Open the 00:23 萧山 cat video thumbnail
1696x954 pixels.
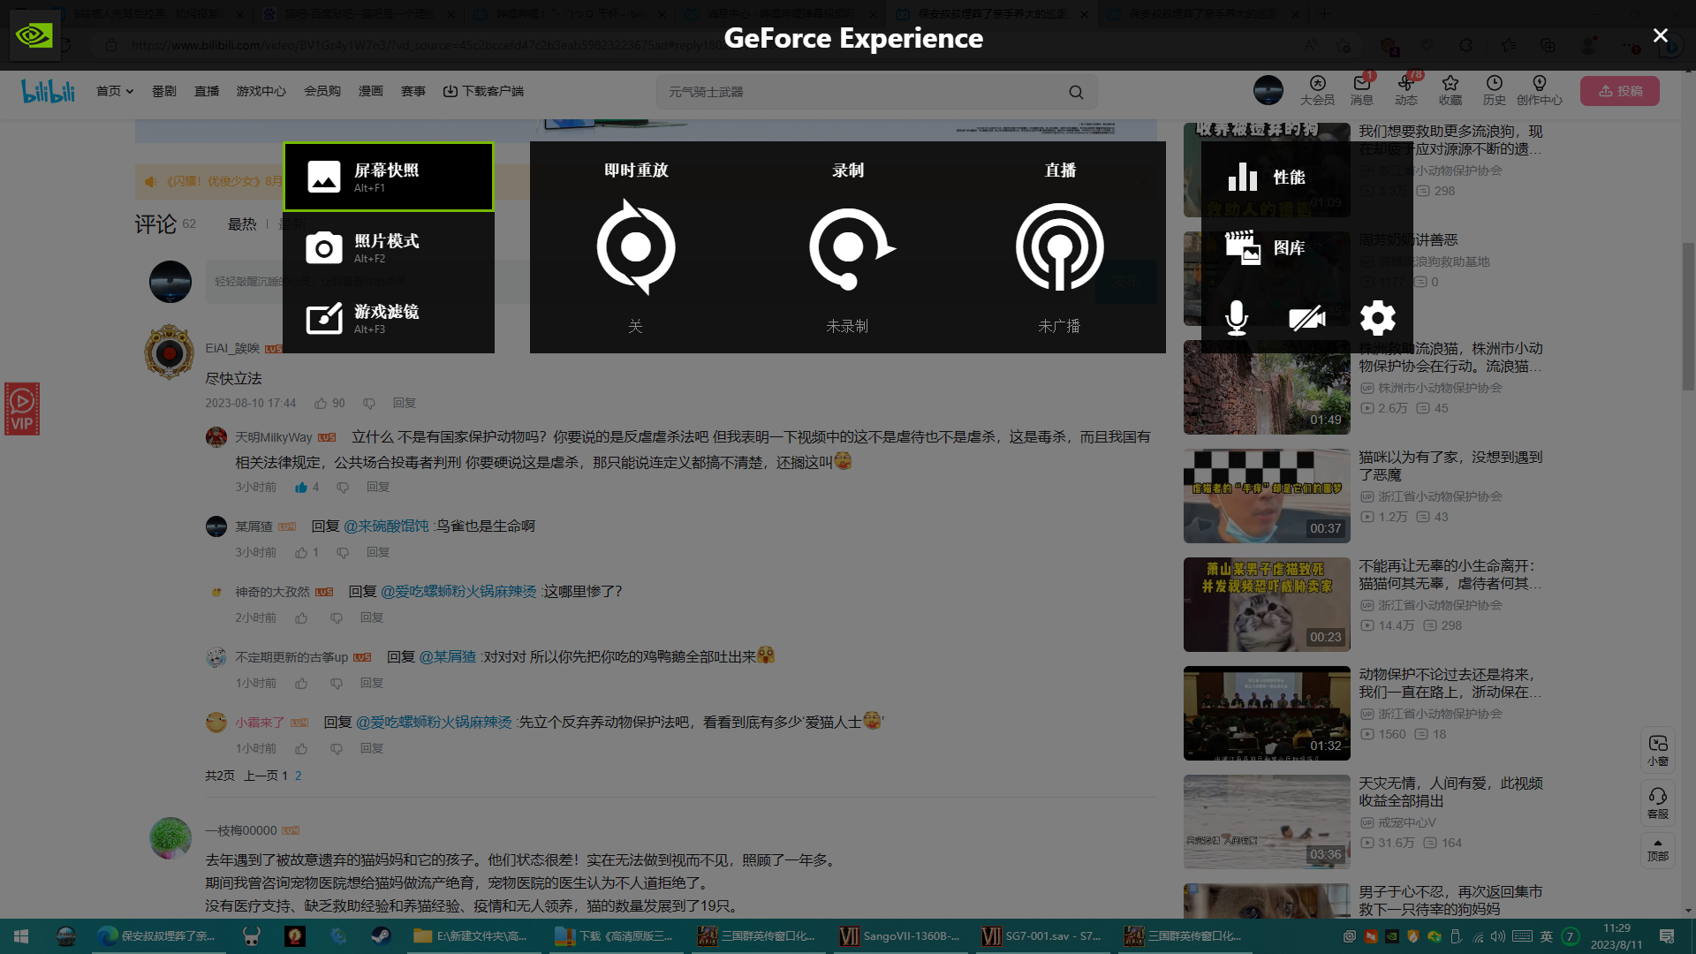(1267, 605)
